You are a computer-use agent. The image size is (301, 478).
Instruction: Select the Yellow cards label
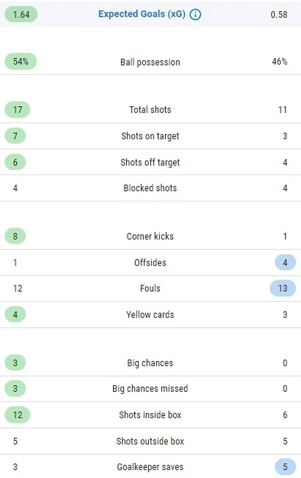tap(150, 314)
